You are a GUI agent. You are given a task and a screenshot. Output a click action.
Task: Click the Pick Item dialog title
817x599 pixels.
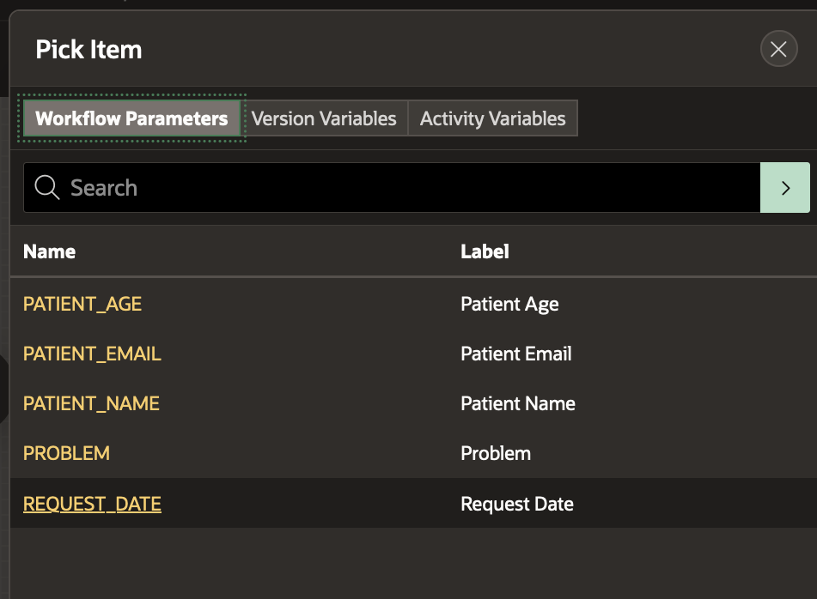pos(88,50)
